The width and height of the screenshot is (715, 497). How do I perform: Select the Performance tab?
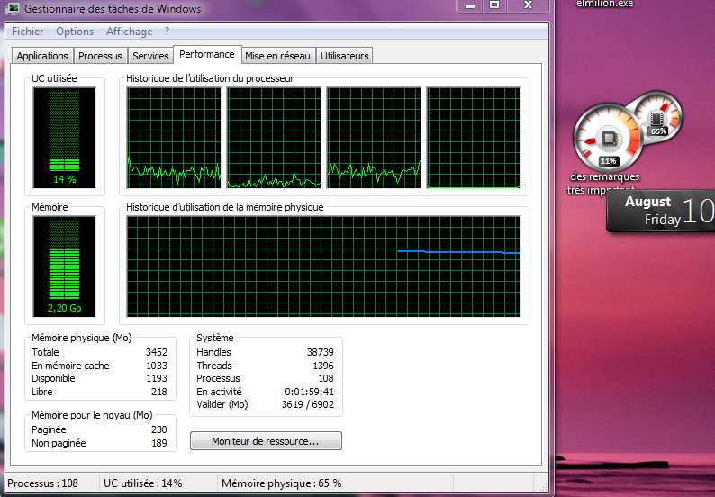pos(208,54)
